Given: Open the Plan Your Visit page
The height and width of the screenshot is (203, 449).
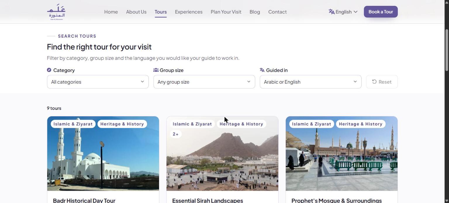Looking at the screenshot, I should coord(226,12).
